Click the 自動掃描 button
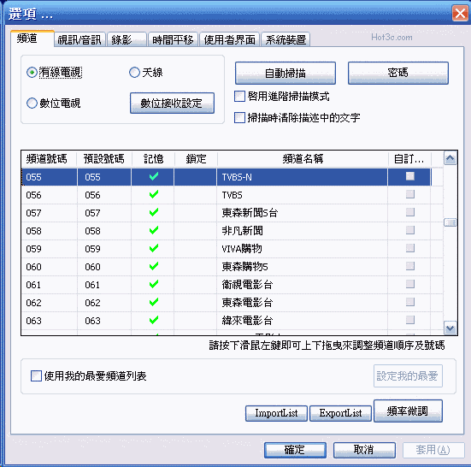Image resolution: width=471 pixels, height=467 pixels. [x=285, y=73]
